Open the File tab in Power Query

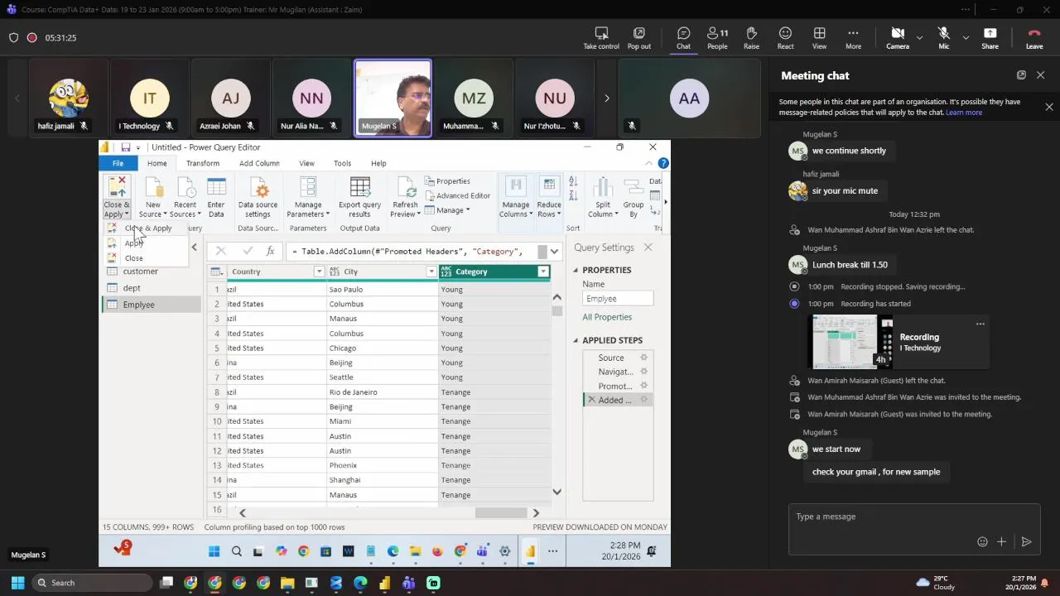(x=118, y=163)
